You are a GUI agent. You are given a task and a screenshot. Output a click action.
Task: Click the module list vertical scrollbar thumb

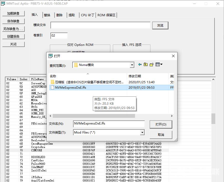[213, 119]
